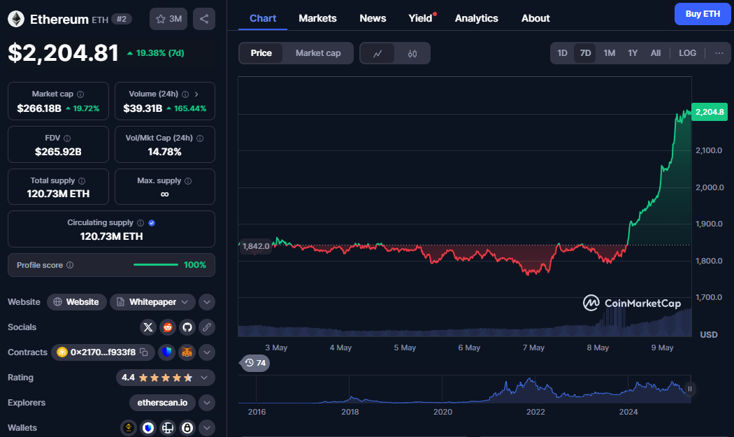Open the Analytics tab
This screenshot has height=437, width=734.
tap(476, 18)
